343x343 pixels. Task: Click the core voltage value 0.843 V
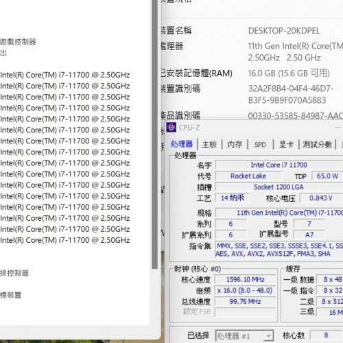(x=321, y=198)
